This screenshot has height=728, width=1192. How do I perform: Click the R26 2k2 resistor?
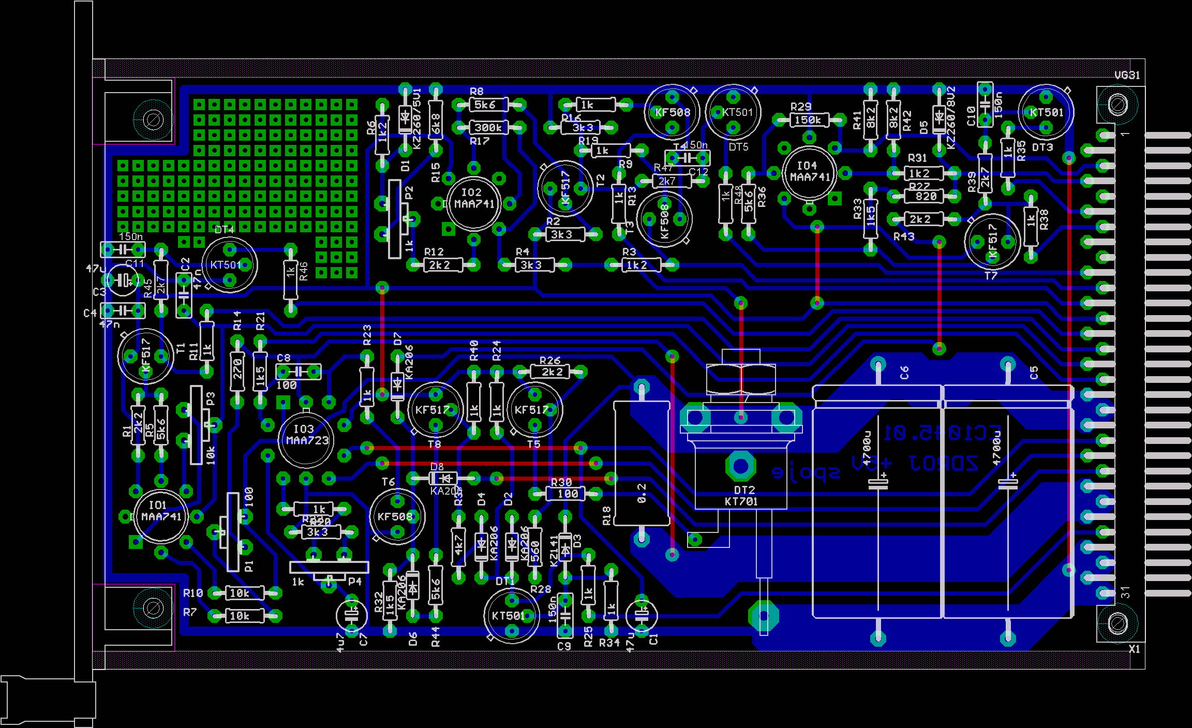pos(549,372)
